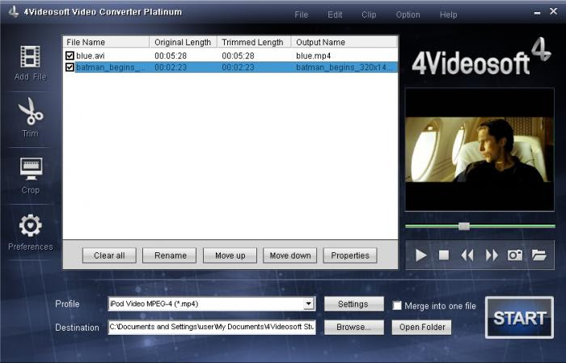Expand the Profile dropdown list

(x=308, y=305)
